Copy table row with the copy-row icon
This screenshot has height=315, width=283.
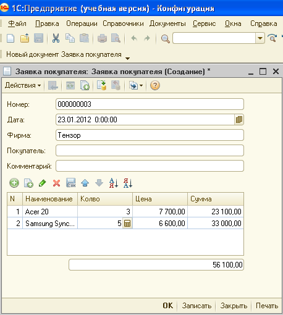pyautogui.click(x=28, y=183)
